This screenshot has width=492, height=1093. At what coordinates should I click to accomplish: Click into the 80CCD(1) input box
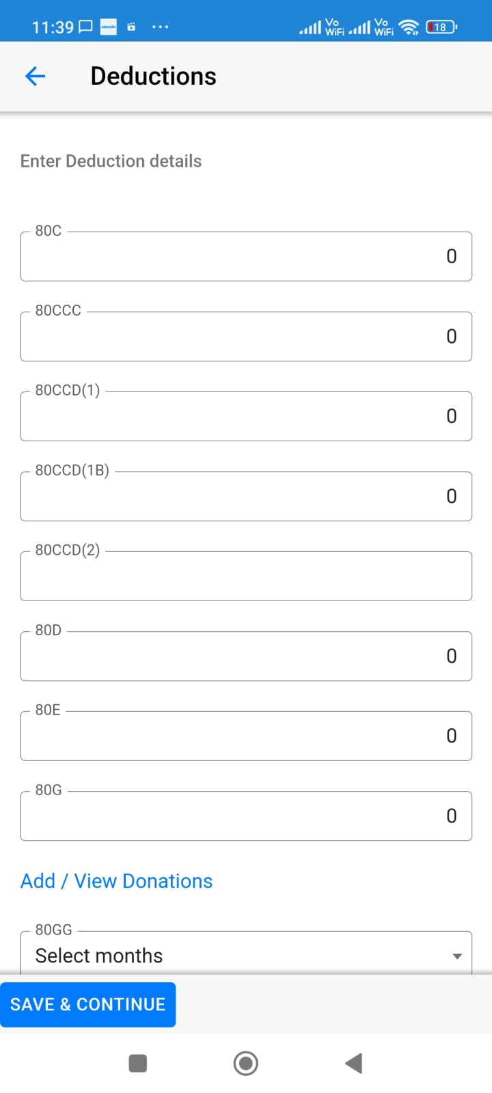point(246,416)
